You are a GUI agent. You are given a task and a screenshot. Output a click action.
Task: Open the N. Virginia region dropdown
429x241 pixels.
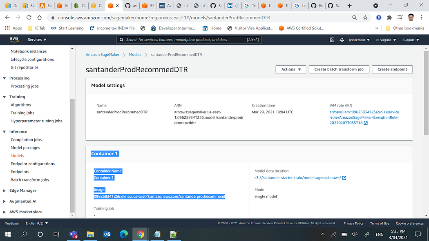[386, 40]
